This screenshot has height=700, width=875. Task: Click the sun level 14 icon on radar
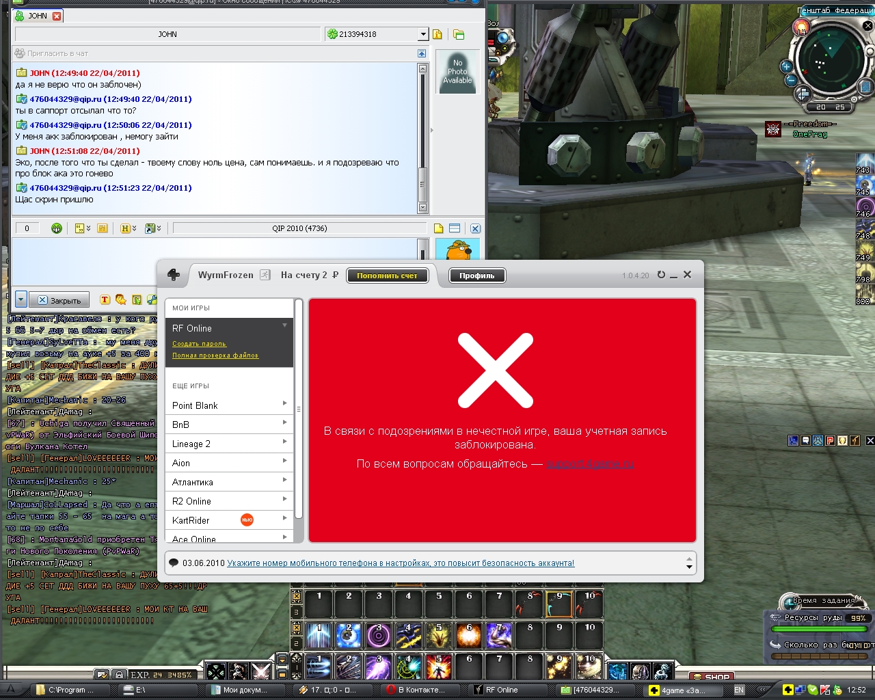(801, 28)
